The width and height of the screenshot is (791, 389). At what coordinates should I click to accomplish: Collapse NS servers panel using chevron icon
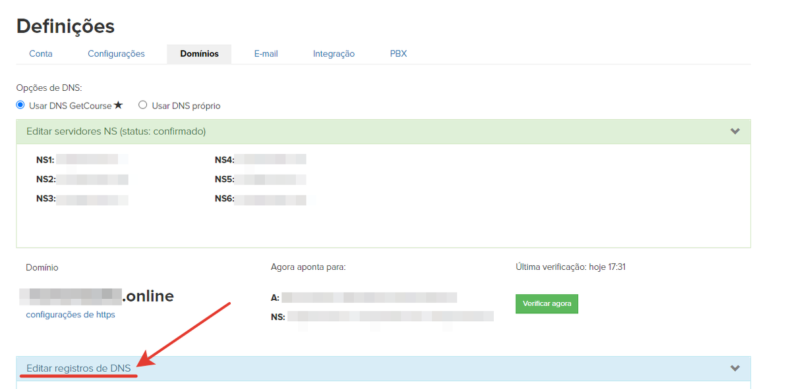[x=735, y=132]
